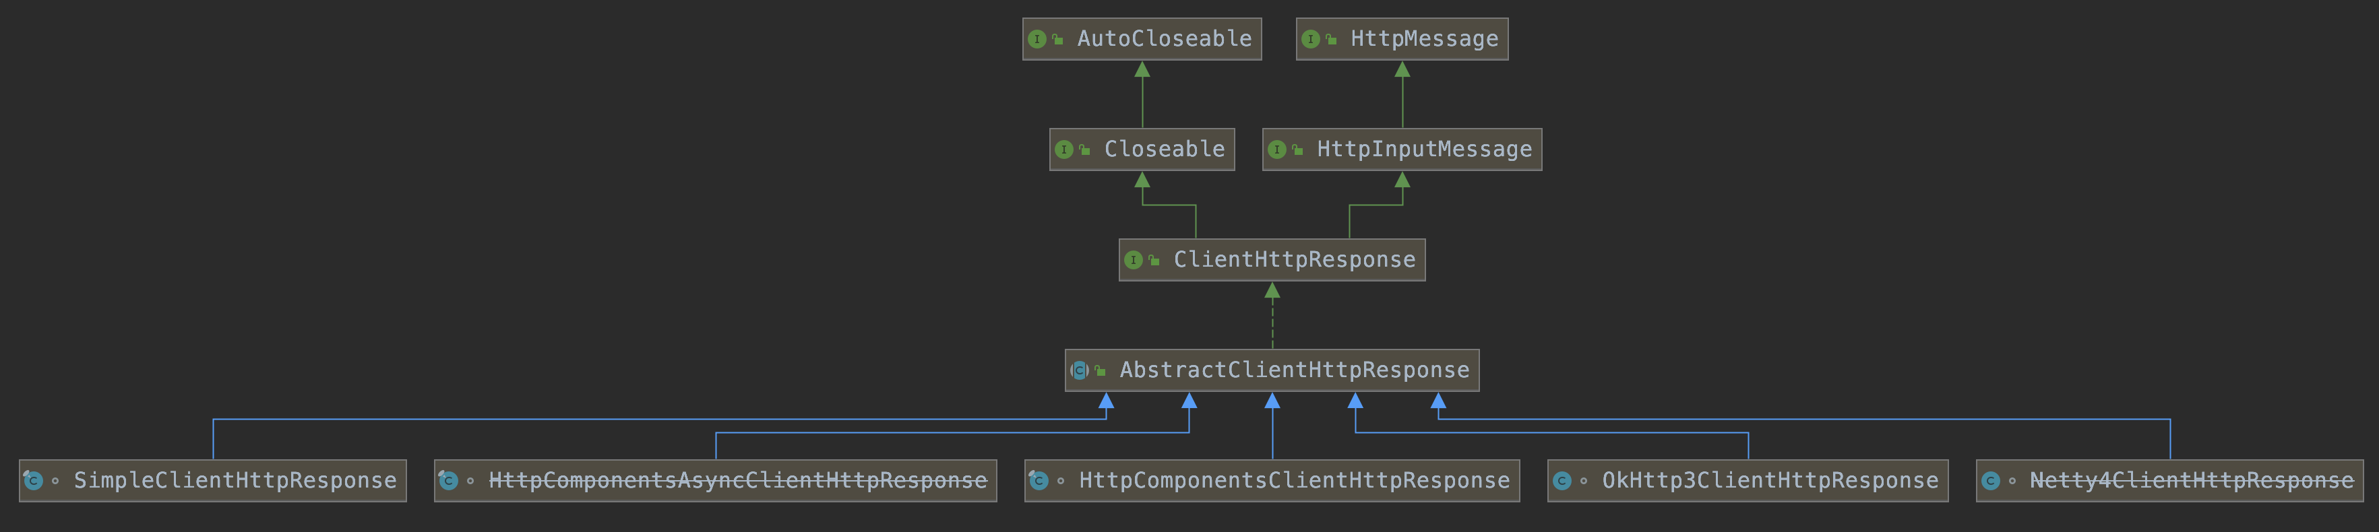Screen dimensions: 2379x532
Task: Select the HttpComponentsClientHttpResponse label
Action: pyautogui.click(x=1294, y=480)
